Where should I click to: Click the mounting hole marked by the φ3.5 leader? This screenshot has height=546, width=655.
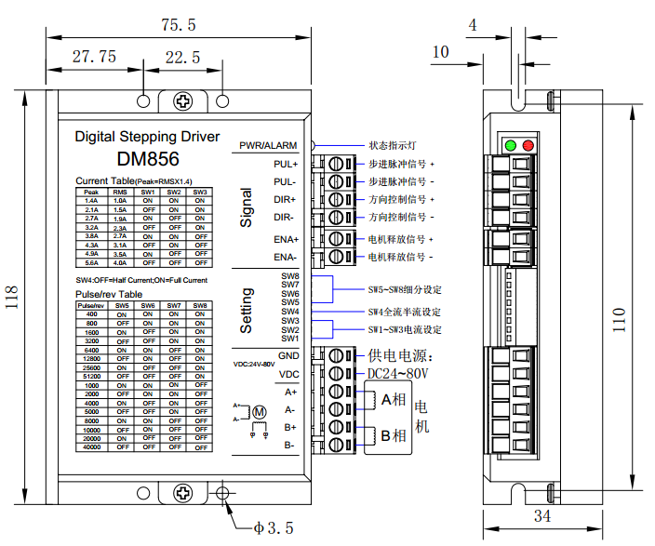tap(222, 493)
